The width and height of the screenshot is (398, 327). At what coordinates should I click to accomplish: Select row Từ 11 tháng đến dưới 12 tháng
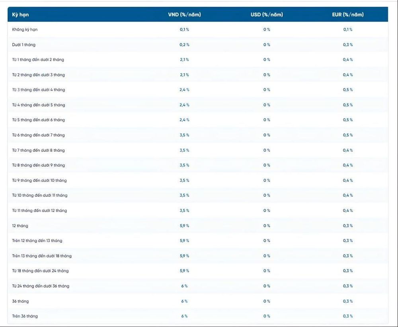point(198,210)
